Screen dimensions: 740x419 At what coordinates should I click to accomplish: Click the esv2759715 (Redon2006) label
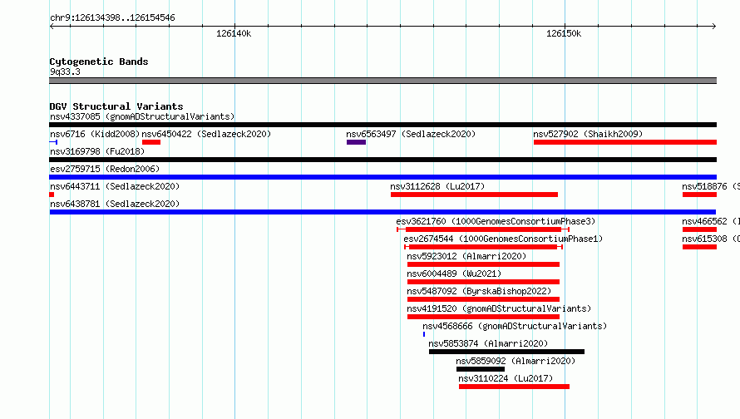click(x=105, y=169)
